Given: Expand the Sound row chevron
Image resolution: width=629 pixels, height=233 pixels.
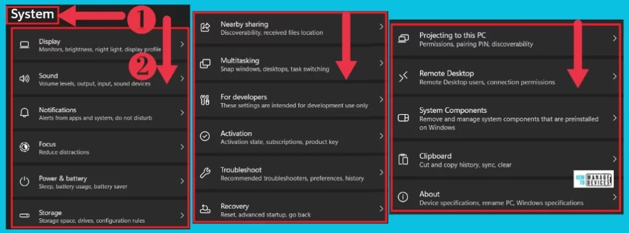Looking at the screenshot, I should 182,78.
